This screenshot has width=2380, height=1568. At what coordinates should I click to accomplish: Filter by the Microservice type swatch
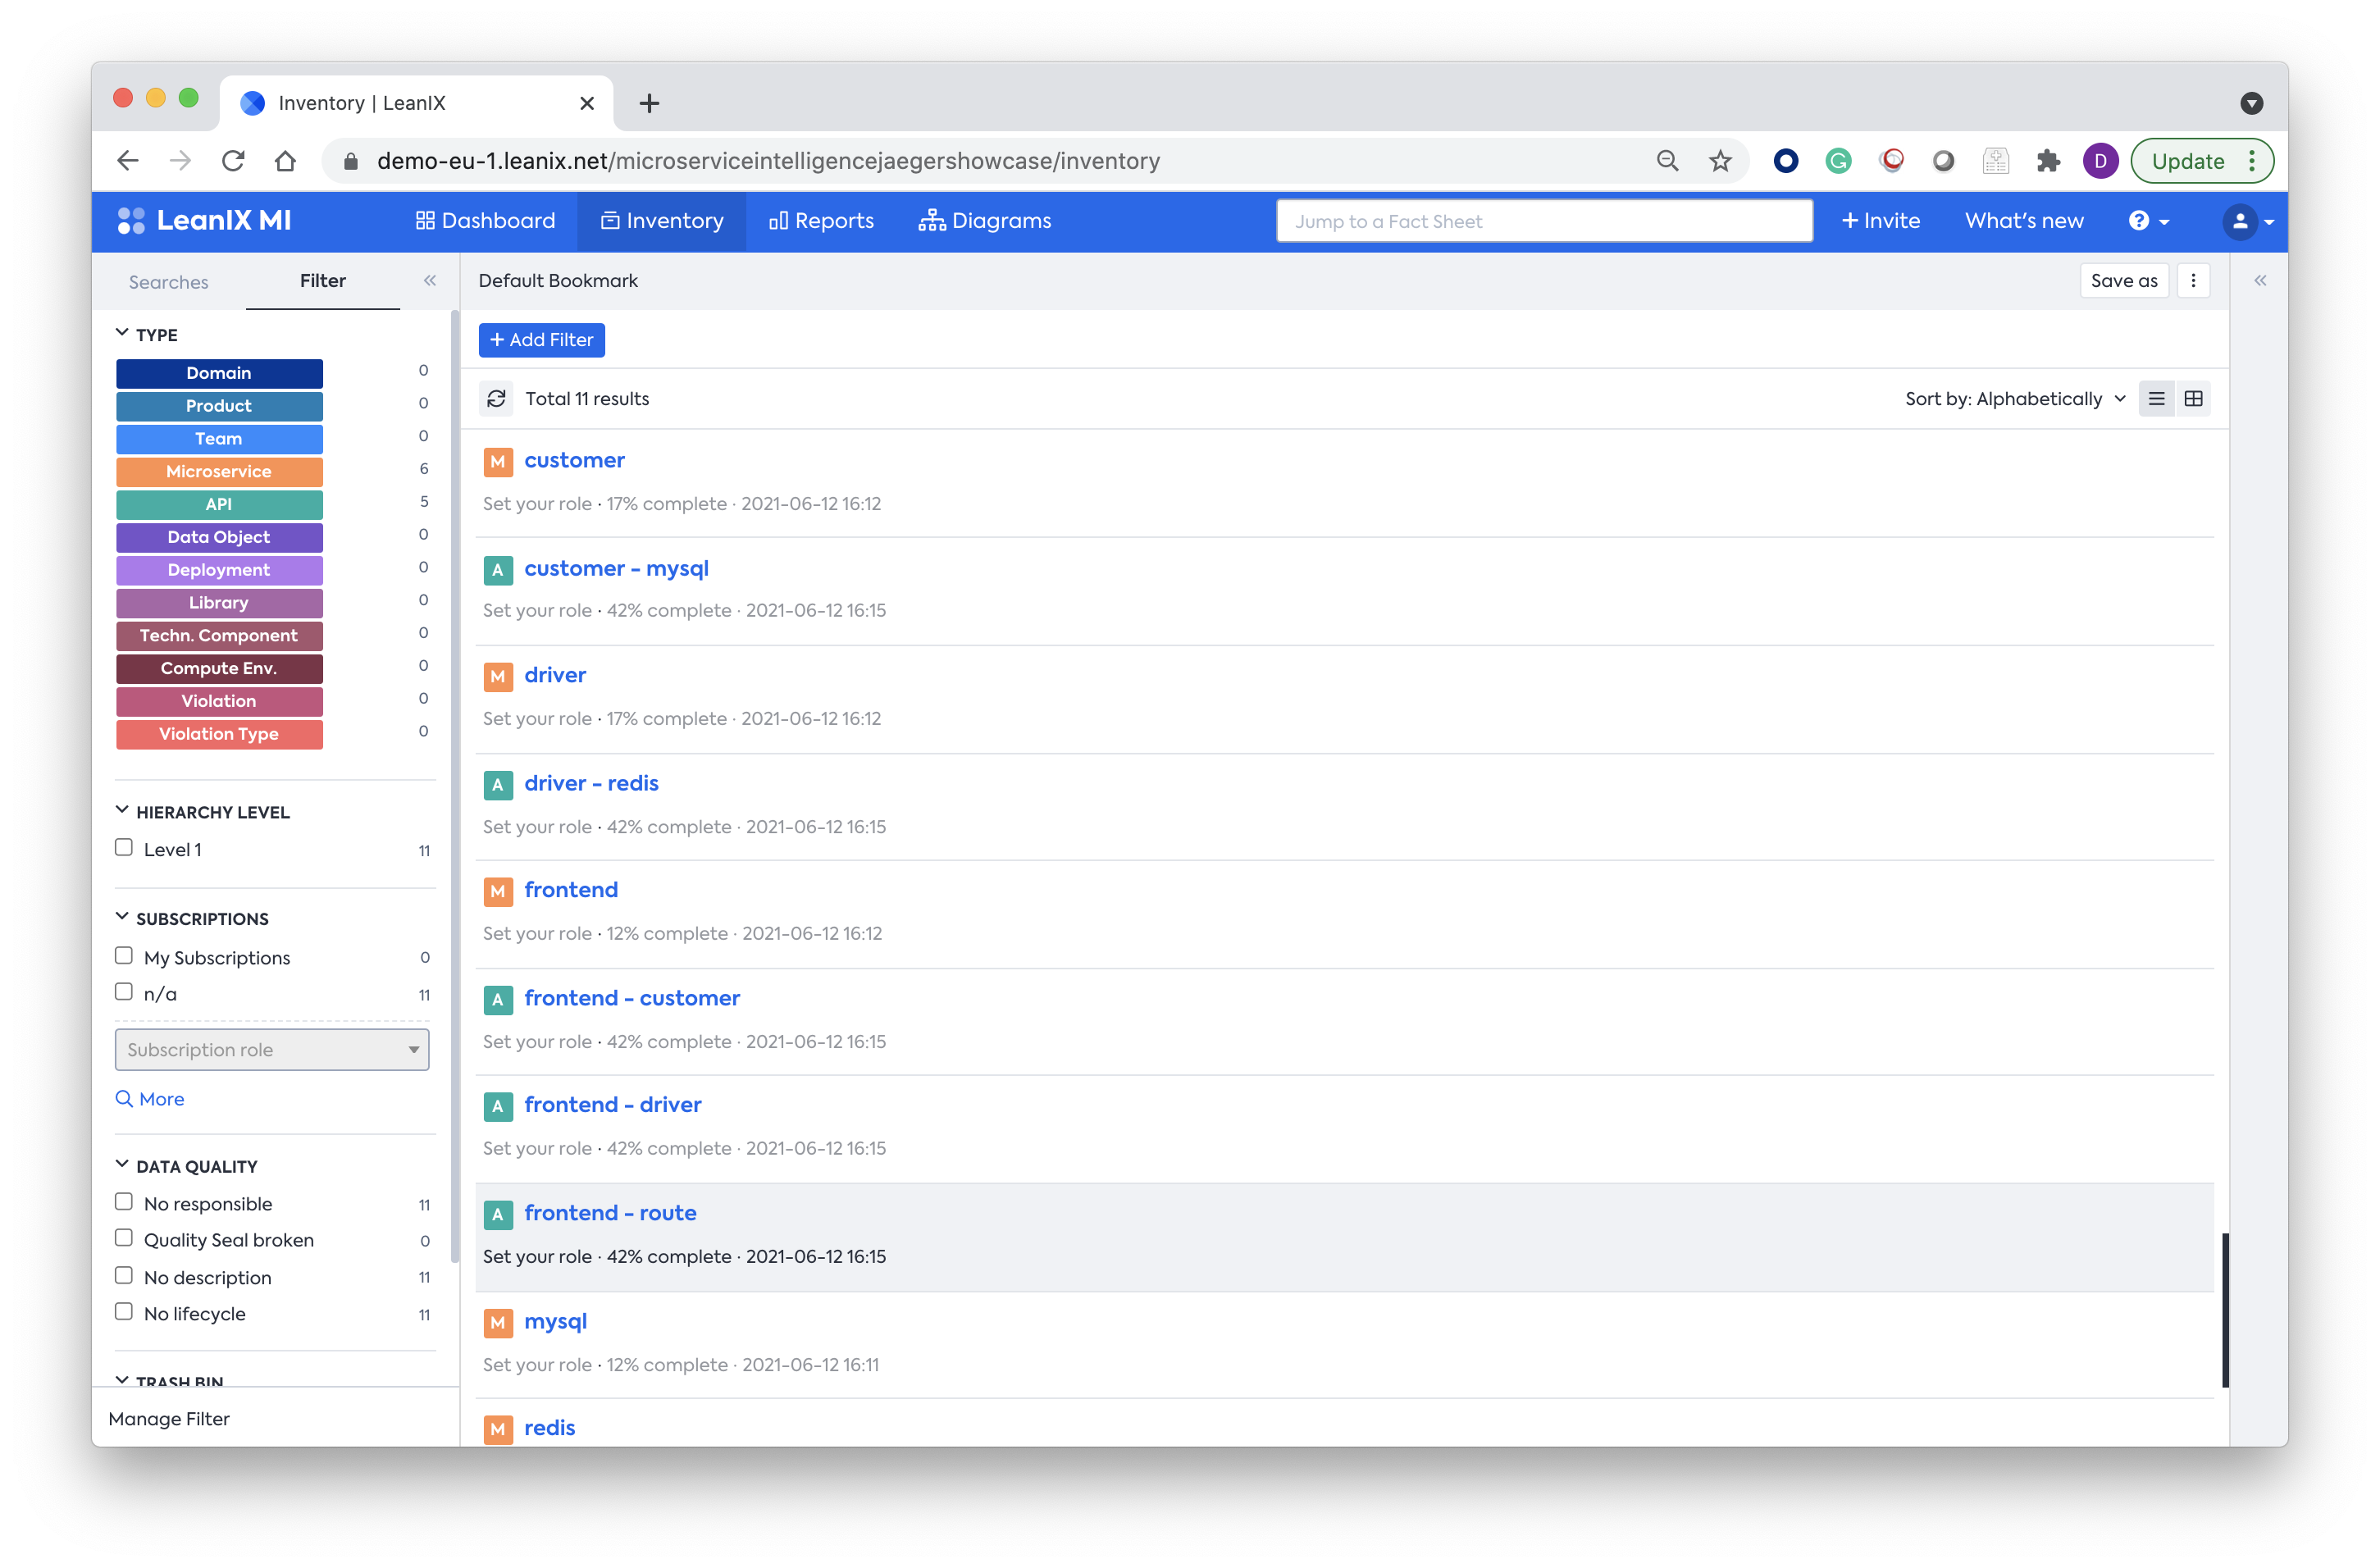tap(219, 472)
